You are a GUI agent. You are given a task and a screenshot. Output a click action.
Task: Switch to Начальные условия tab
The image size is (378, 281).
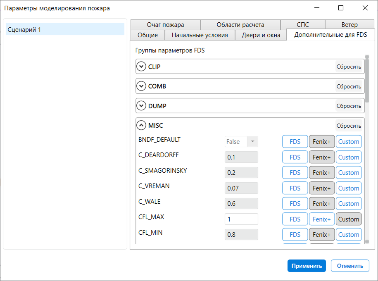[200, 35]
